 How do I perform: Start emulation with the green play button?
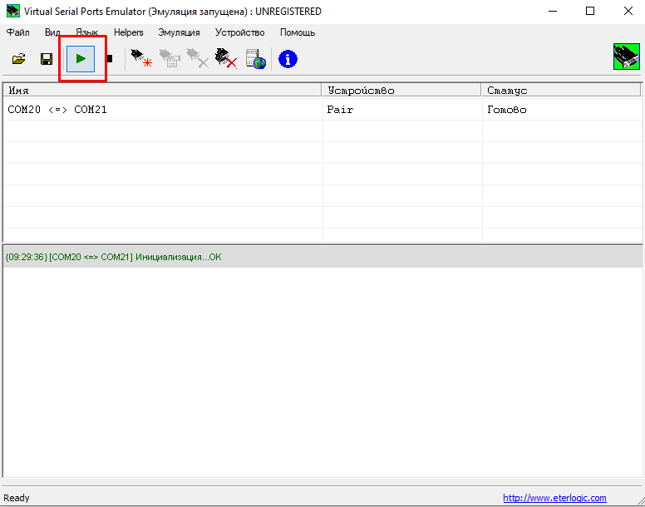click(81, 59)
